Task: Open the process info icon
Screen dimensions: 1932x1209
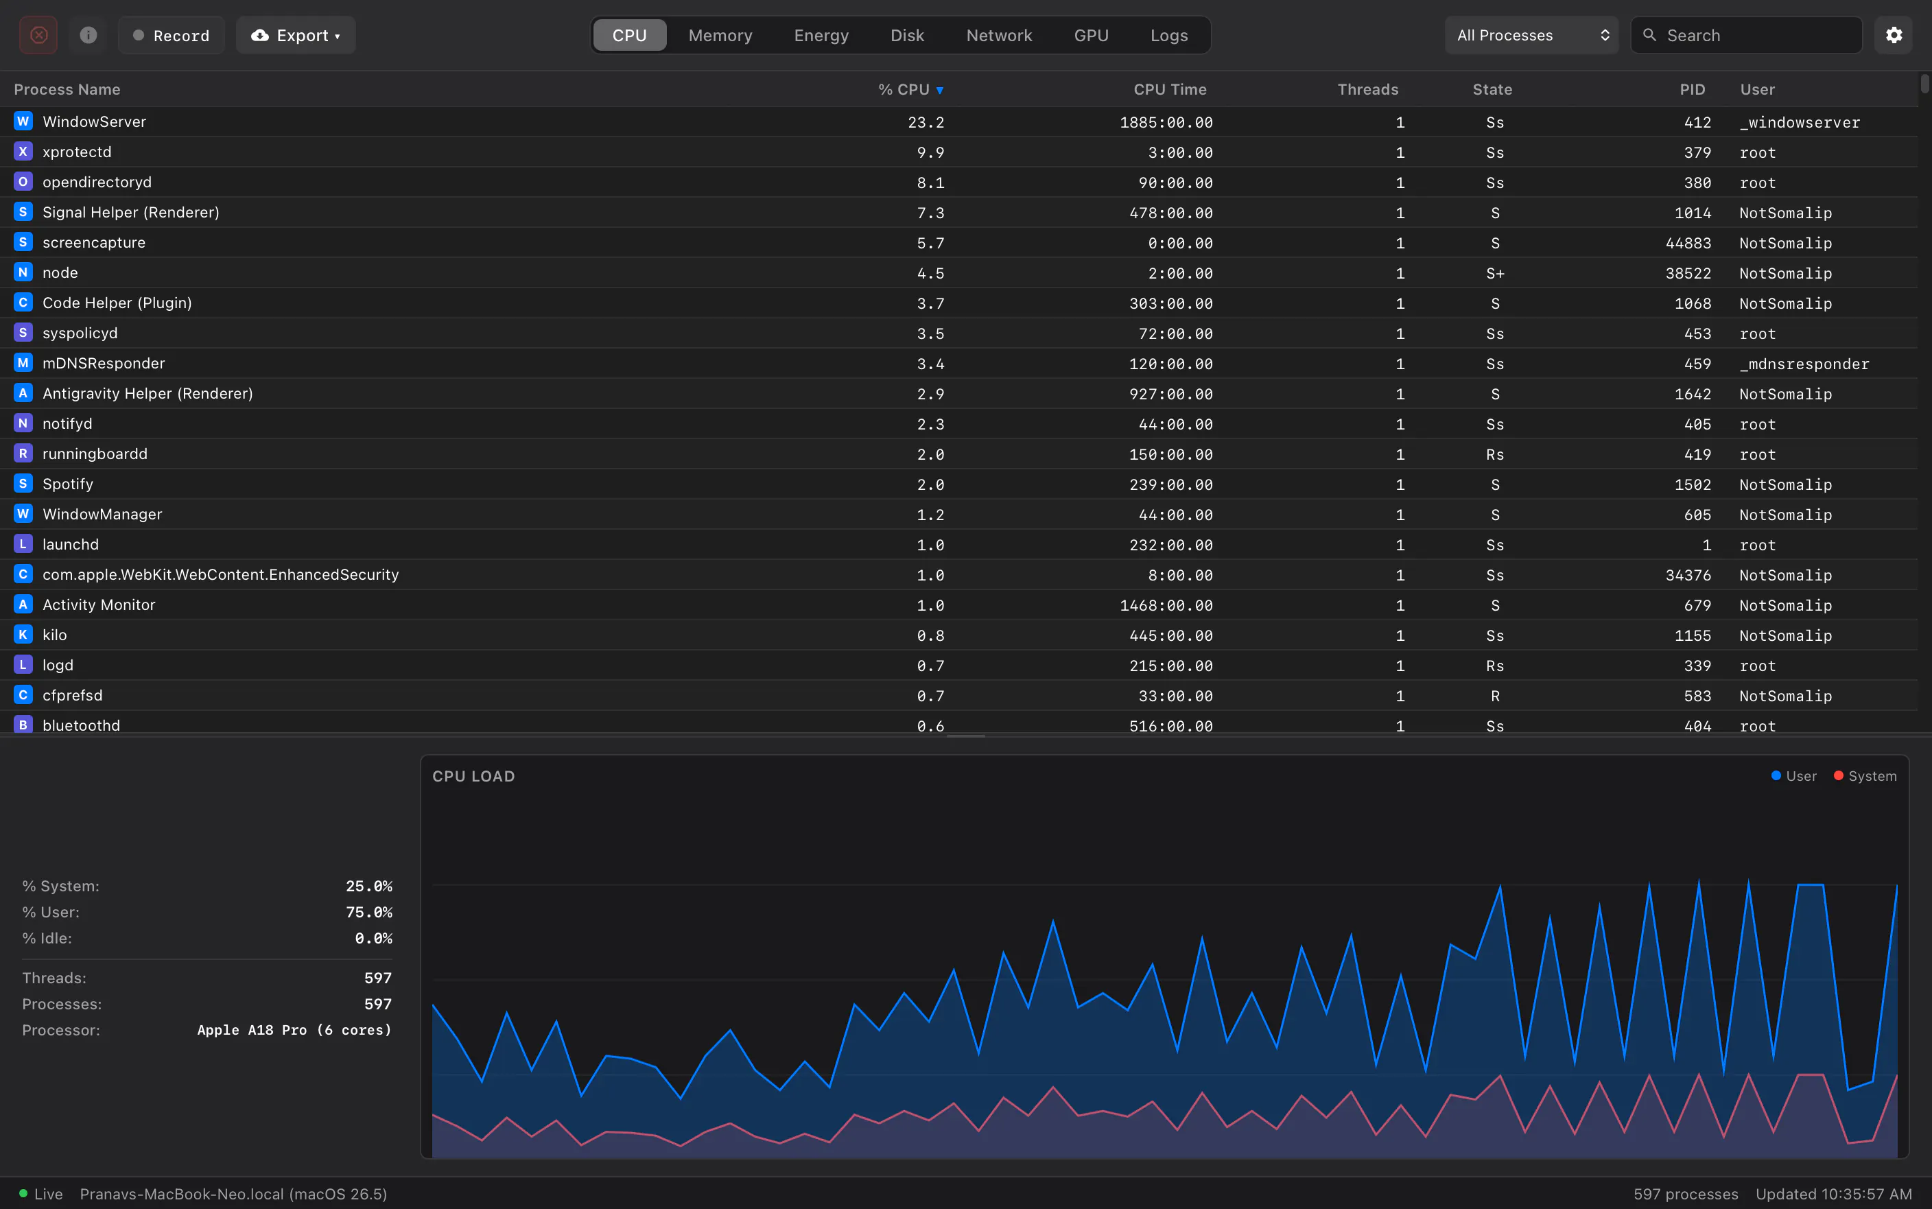Action: pyautogui.click(x=88, y=35)
